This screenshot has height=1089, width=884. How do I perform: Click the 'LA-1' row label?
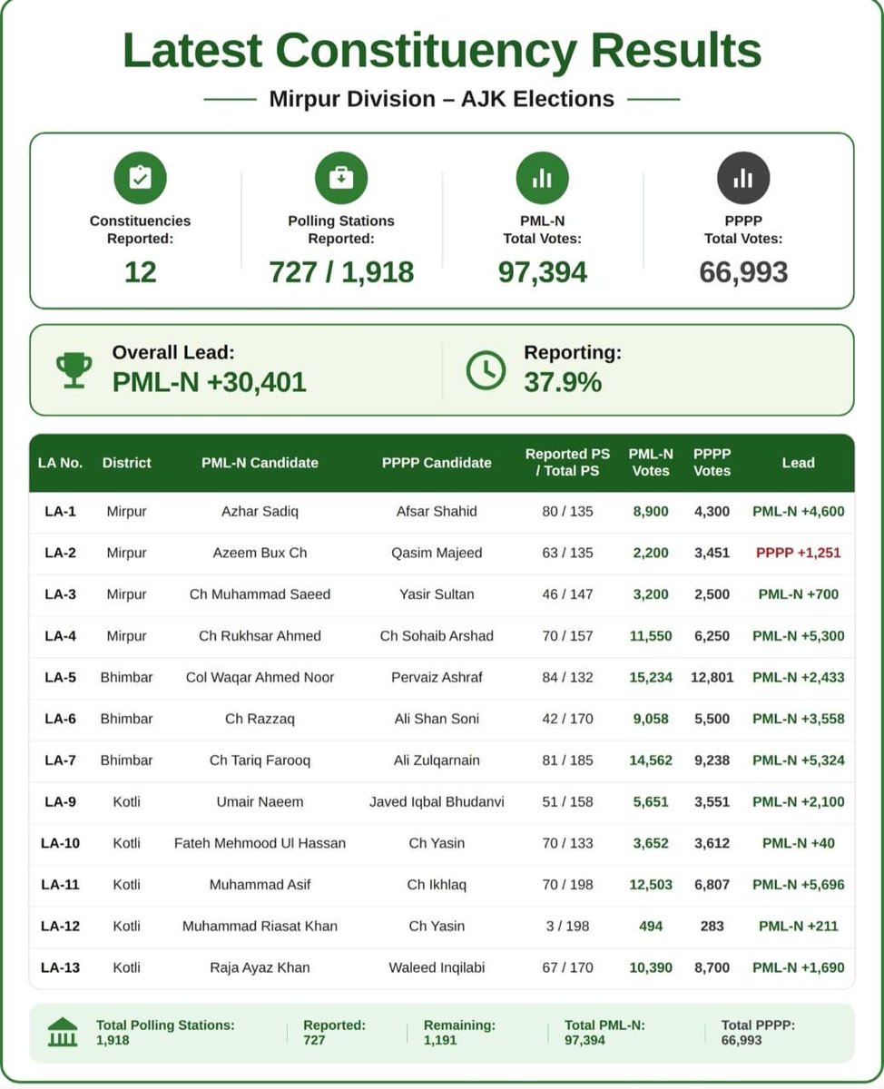click(60, 512)
